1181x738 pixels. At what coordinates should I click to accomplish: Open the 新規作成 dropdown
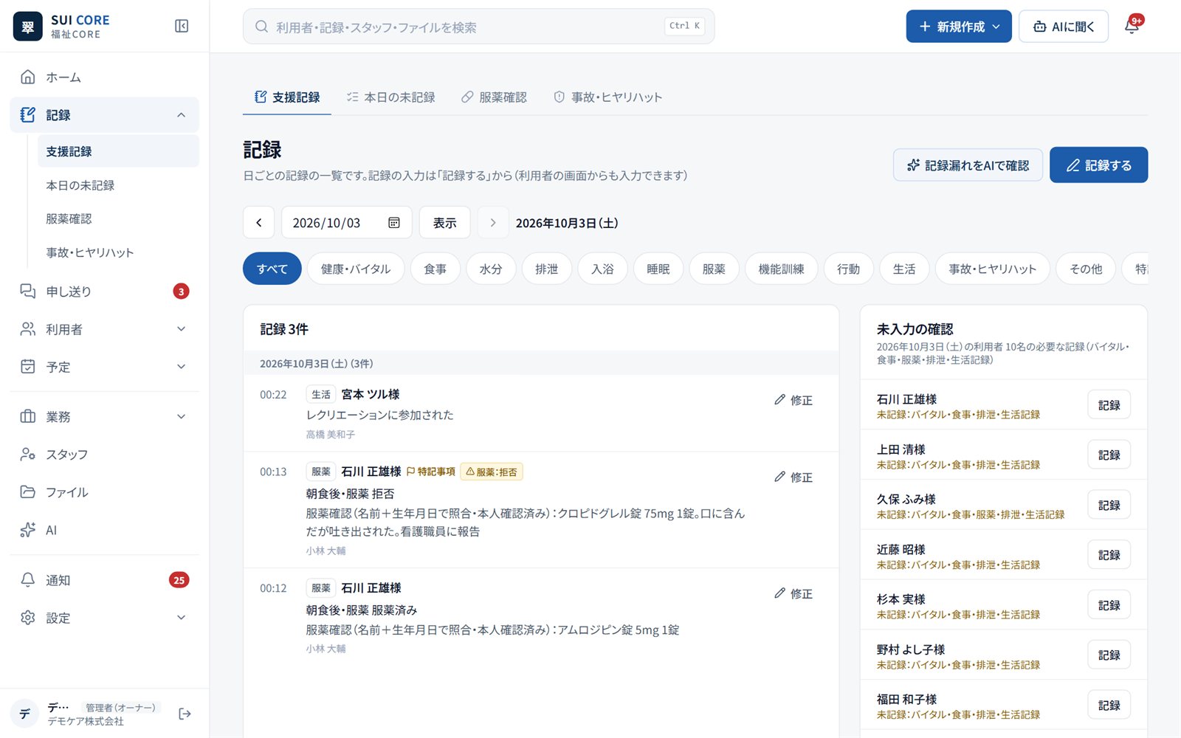point(959,27)
